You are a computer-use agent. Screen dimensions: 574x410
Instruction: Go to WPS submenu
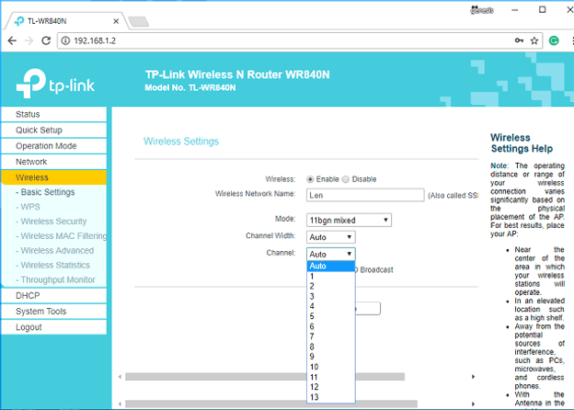(28, 207)
